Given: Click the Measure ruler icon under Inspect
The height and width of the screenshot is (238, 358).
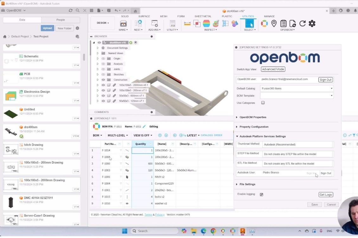Looking at the screenshot, I should coord(187,23).
